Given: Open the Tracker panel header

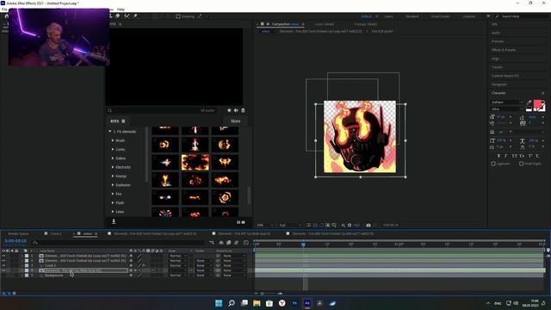Looking at the screenshot, I should click(x=497, y=67).
